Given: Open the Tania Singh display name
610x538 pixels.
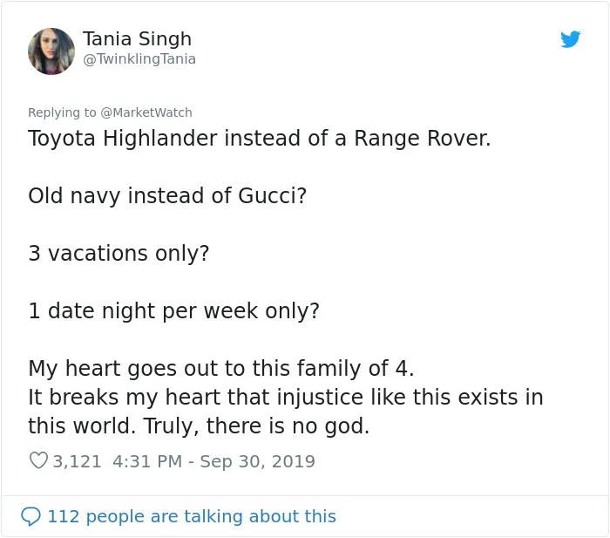Looking at the screenshot, I should pos(137,38).
